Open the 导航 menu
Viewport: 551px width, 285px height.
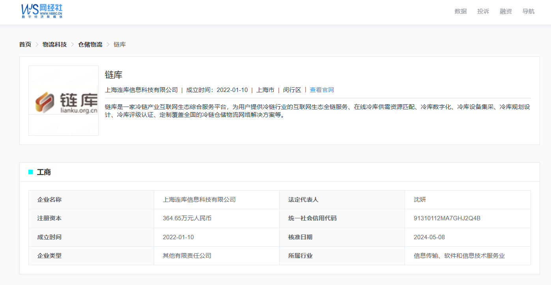point(528,11)
